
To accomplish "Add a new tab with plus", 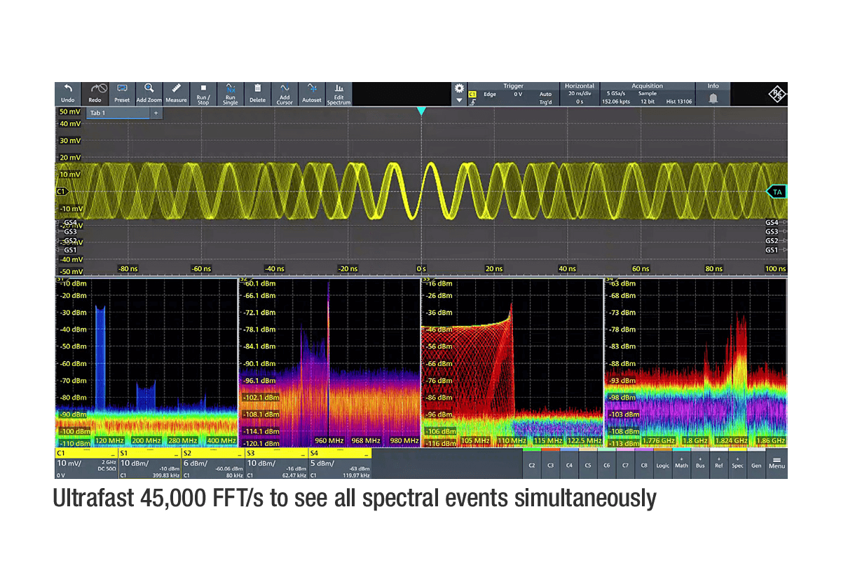I will click(156, 112).
